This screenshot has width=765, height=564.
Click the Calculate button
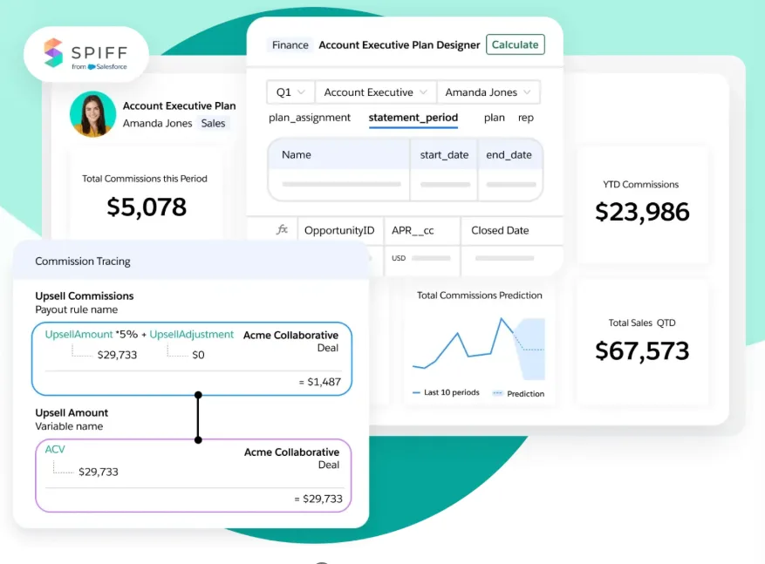(515, 44)
